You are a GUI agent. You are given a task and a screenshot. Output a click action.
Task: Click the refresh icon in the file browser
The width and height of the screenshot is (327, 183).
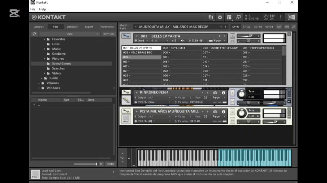[x=34, y=34]
